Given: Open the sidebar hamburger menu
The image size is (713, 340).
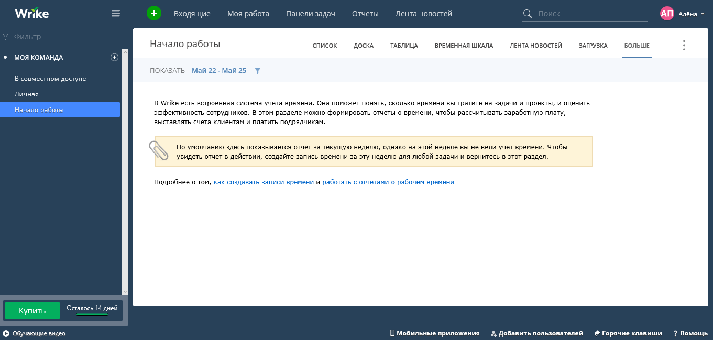Looking at the screenshot, I should (115, 13).
